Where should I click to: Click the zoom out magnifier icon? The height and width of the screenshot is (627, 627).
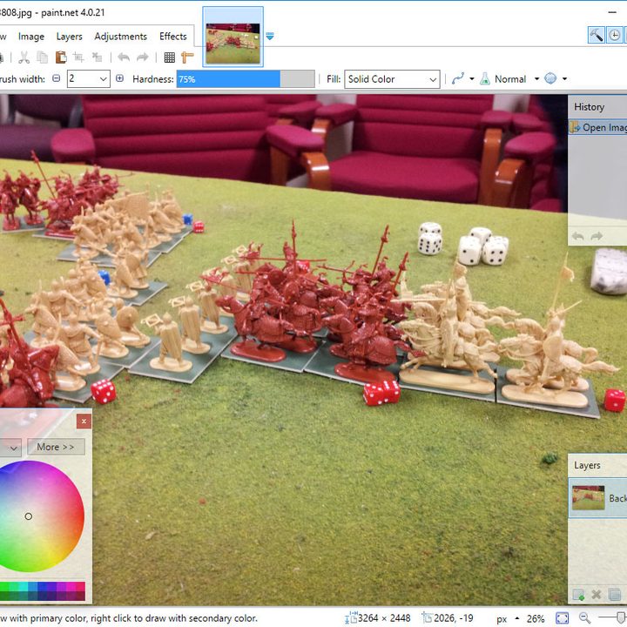coord(584,617)
